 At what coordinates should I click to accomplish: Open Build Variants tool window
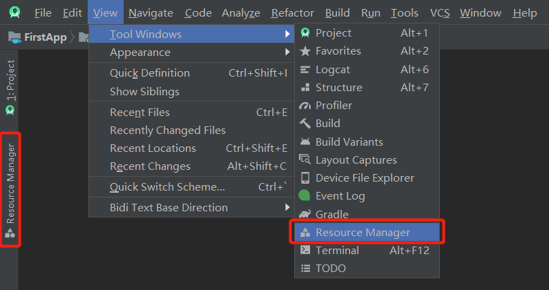pos(367,142)
